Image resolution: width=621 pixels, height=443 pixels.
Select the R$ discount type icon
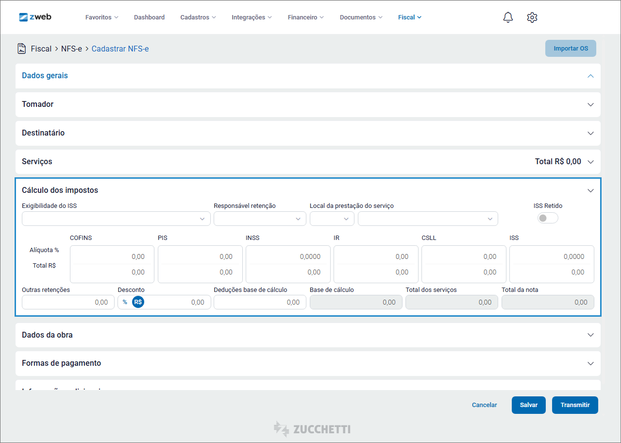(x=138, y=302)
